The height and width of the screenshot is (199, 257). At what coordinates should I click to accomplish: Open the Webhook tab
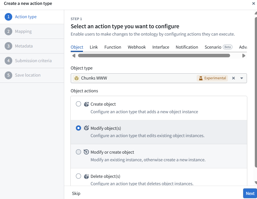[137, 47]
